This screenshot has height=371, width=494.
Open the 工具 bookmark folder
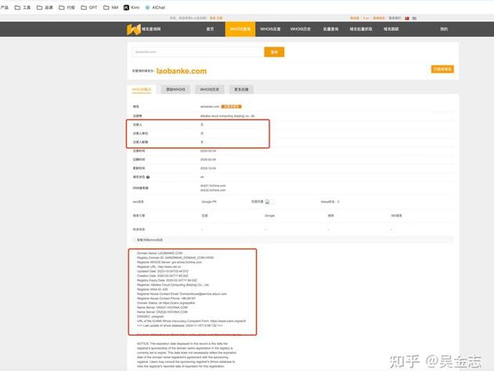pos(23,7)
